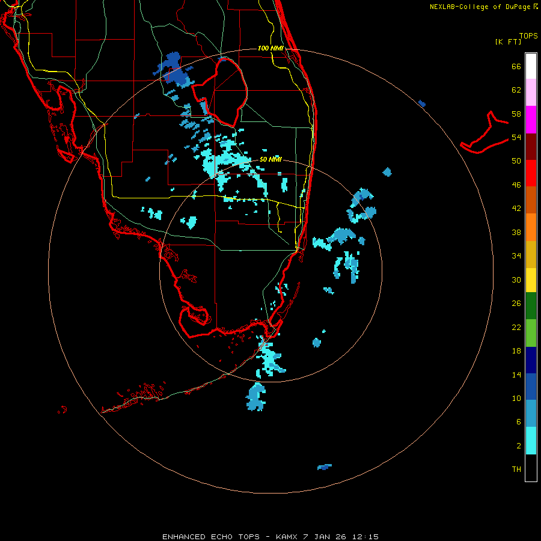The image size is (541, 541).
Task: Click the 34 legend value
Action: (x=516, y=255)
